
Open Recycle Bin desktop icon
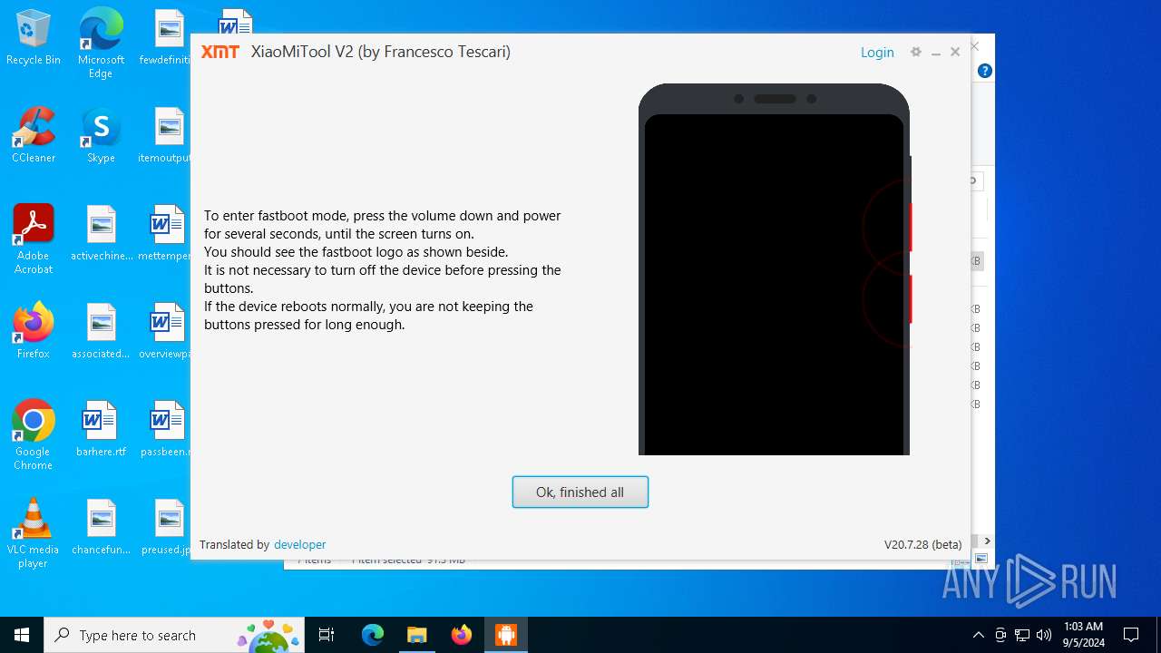[34, 38]
